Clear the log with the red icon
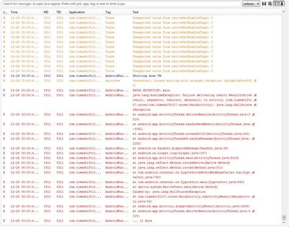The width and height of the screenshot is (289, 227). [x=270, y=4]
